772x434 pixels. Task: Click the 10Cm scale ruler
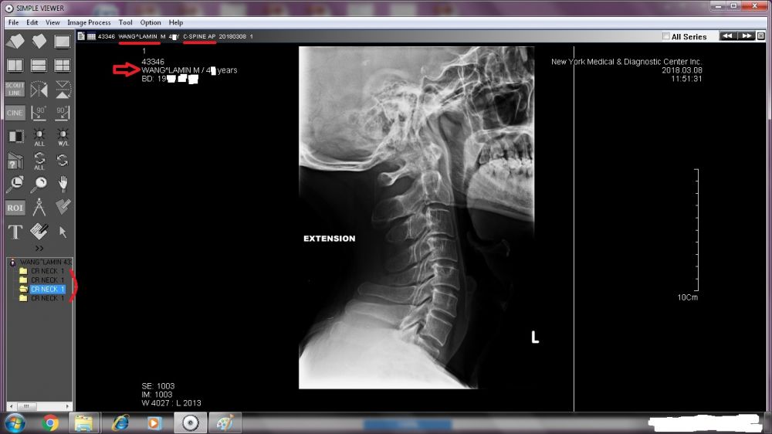pyautogui.click(x=696, y=230)
